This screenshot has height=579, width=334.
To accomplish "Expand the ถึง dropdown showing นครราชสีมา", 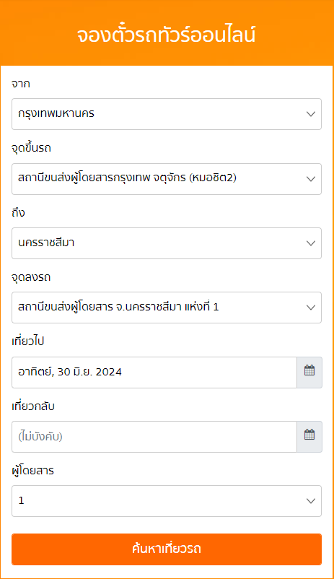I will (167, 243).
